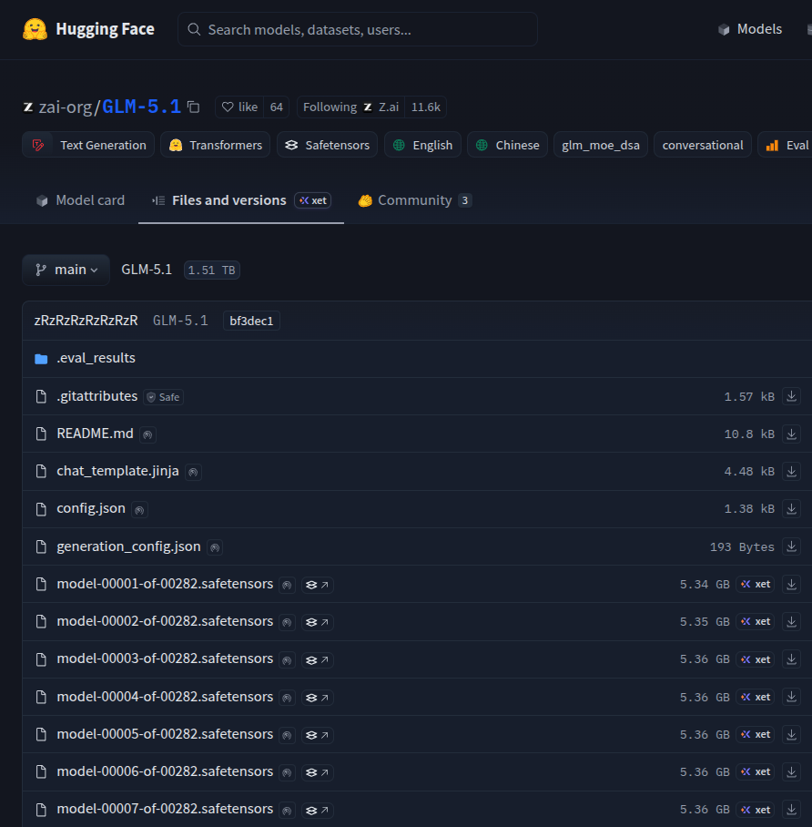Click scan status icon next to generation_config.json

[215, 547]
